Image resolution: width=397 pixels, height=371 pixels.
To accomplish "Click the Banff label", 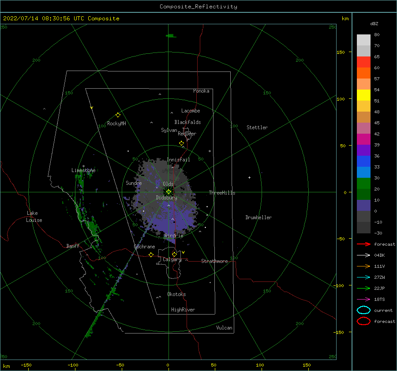I will pyautogui.click(x=73, y=246).
